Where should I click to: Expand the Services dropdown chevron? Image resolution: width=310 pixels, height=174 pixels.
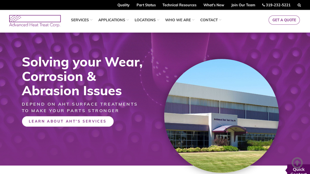91,20
